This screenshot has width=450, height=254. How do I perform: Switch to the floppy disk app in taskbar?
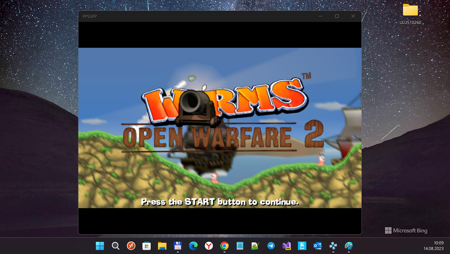pos(177,246)
